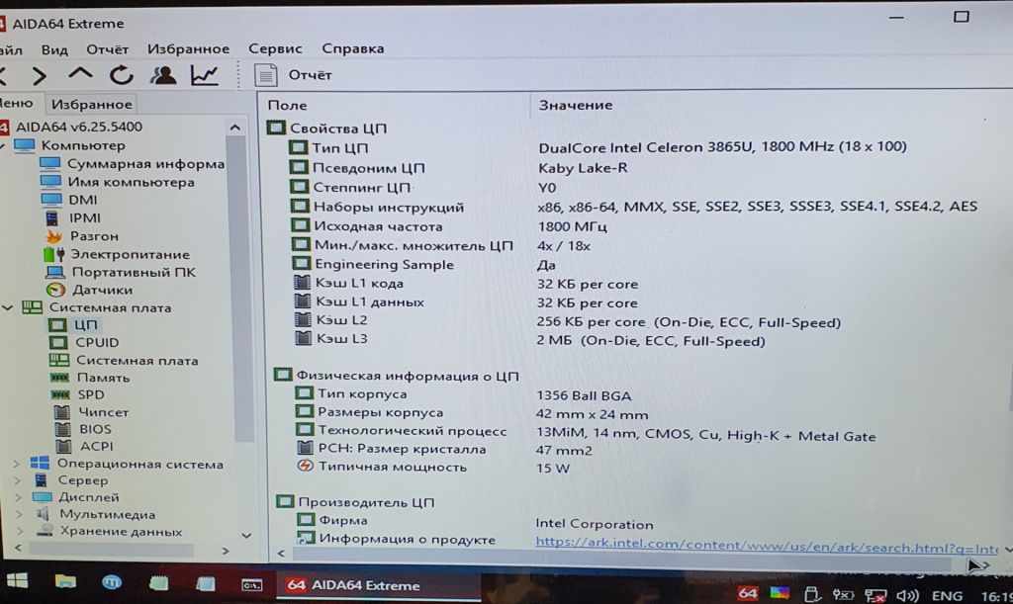
Task: Open the user profile toolbar icon
Action: [163, 75]
